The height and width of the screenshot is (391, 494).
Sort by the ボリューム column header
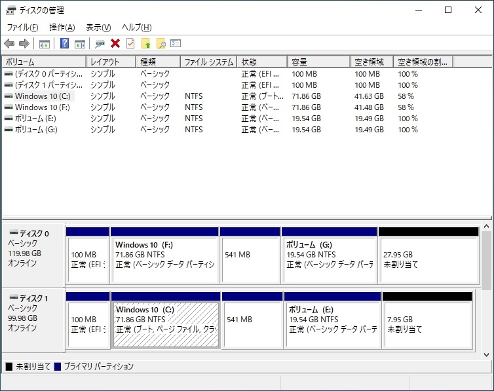point(44,62)
